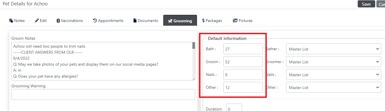
Task: Switch to the Appointments tab
Action: point(108,21)
